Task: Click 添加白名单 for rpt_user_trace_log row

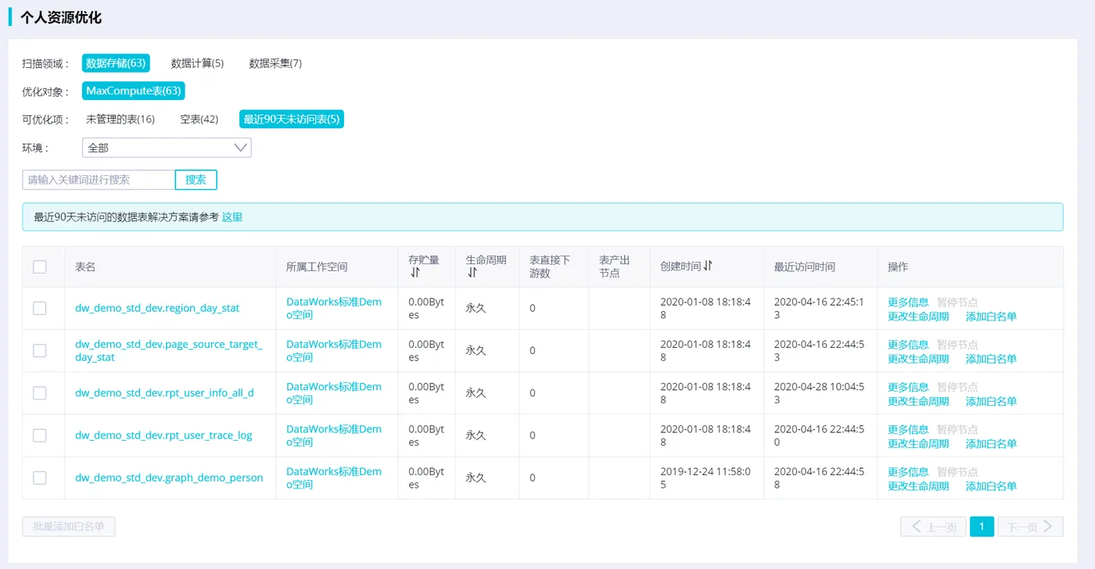Action: click(x=991, y=443)
